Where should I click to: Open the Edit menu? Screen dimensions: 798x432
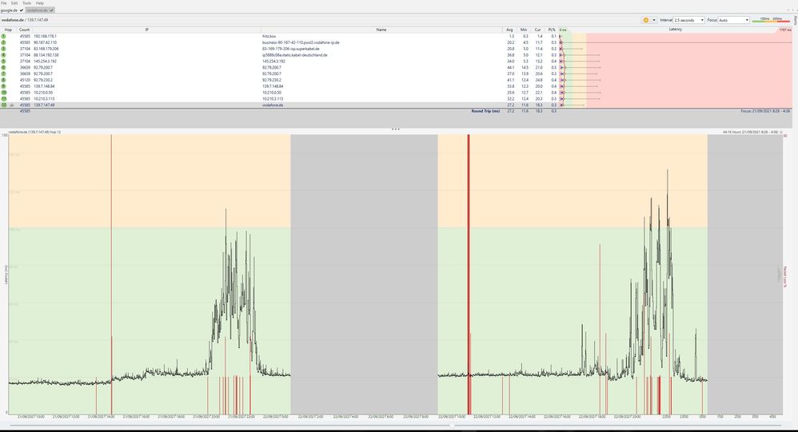tap(14, 3)
